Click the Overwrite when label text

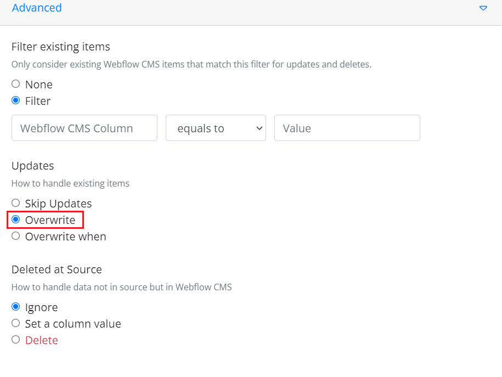(x=66, y=237)
